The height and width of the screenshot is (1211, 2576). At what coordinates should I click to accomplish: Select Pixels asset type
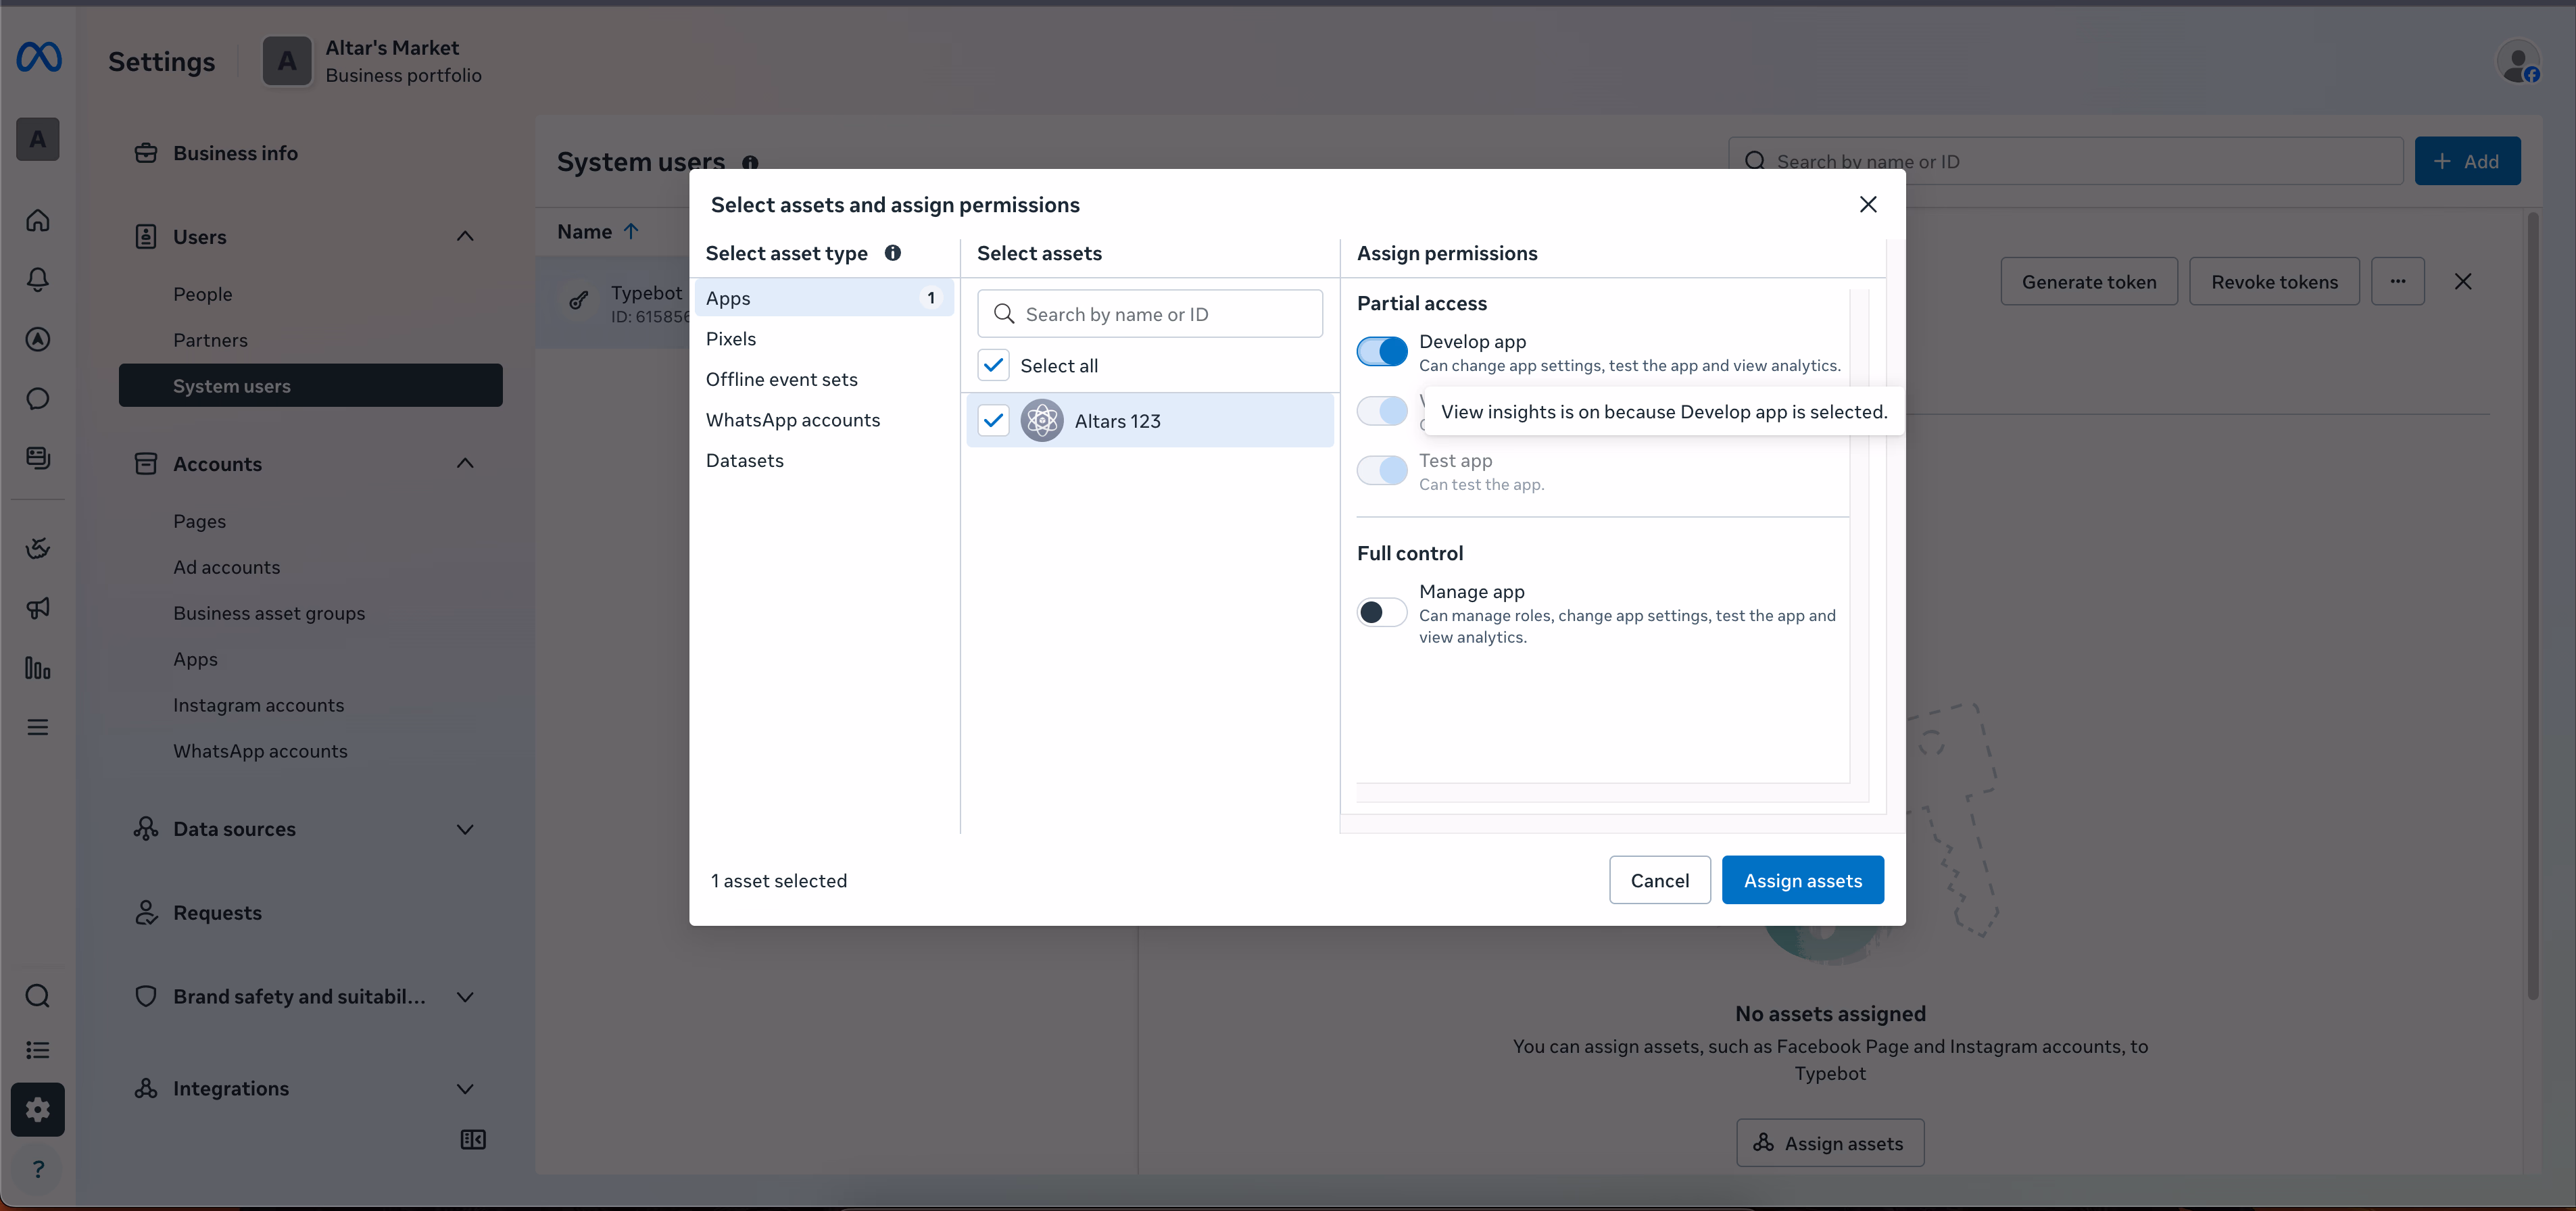[x=731, y=339]
